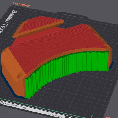Click the square icon beside PLA/ABS/PETG

(x=2, y=103)
